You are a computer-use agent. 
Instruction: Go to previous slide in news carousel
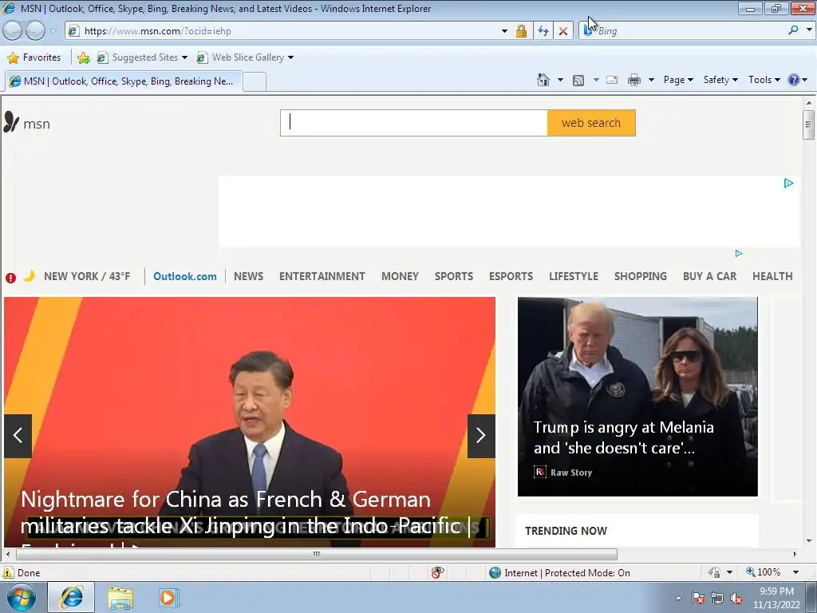18,436
